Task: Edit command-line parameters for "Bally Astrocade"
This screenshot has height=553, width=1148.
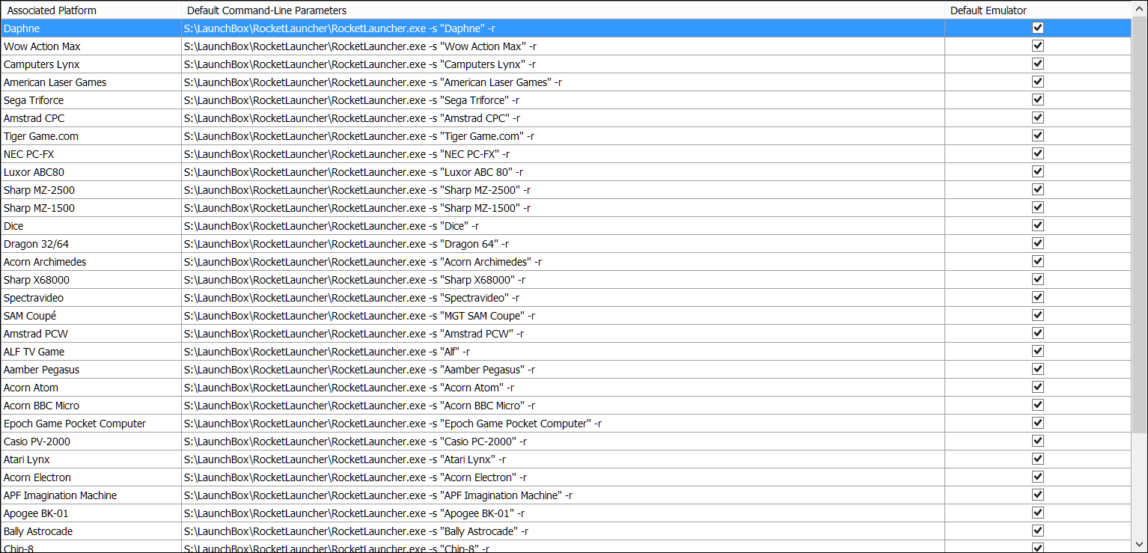Action: (x=563, y=531)
